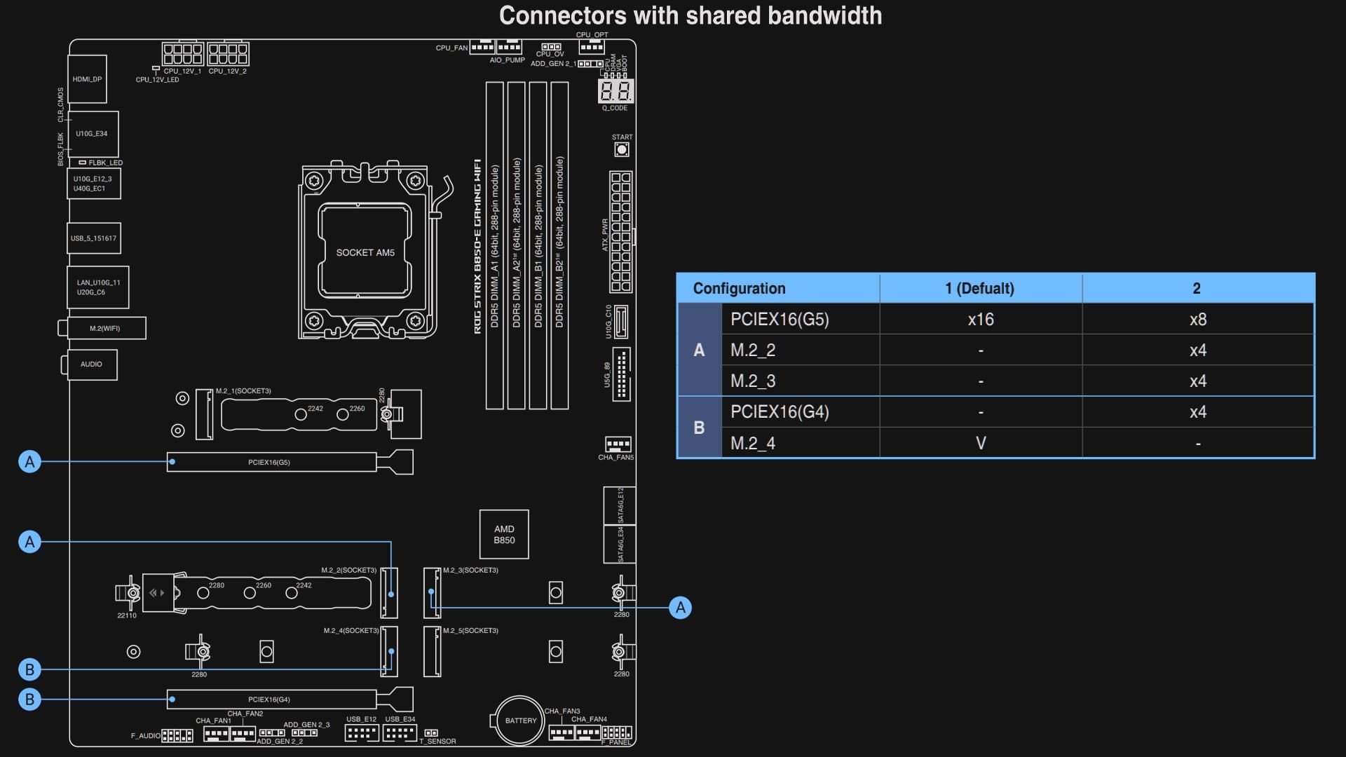Click the CHA_FAN5 header
The image size is (1346, 757).
point(618,444)
